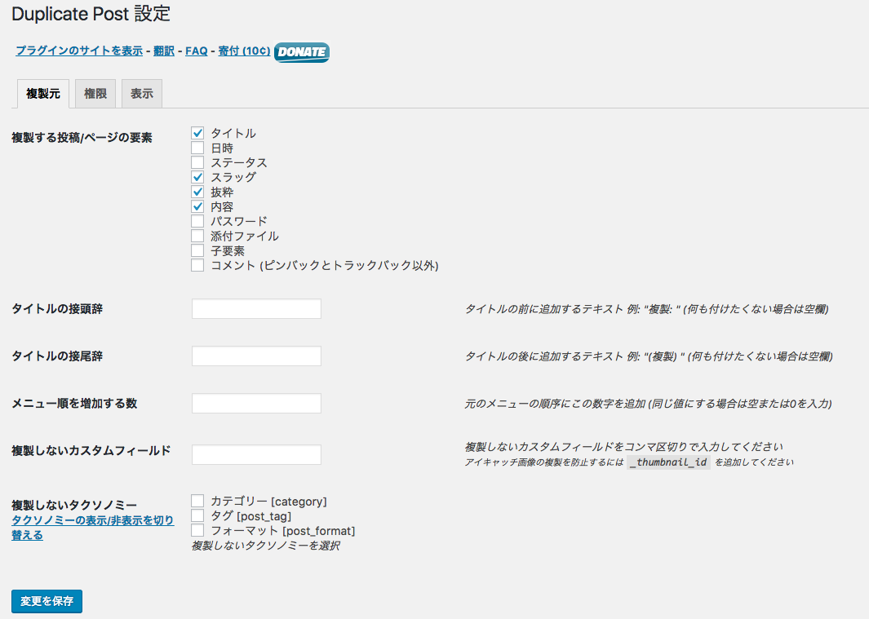Enable the ステータス checkbox
The height and width of the screenshot is (619, 869).
[x=197, y=162]
